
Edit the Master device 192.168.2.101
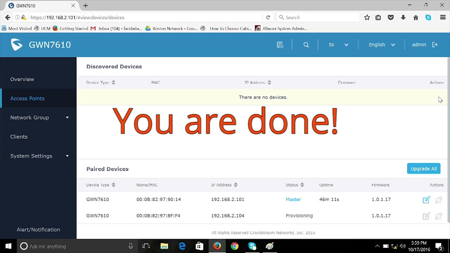pyautogui.click(x=426, y=200)
